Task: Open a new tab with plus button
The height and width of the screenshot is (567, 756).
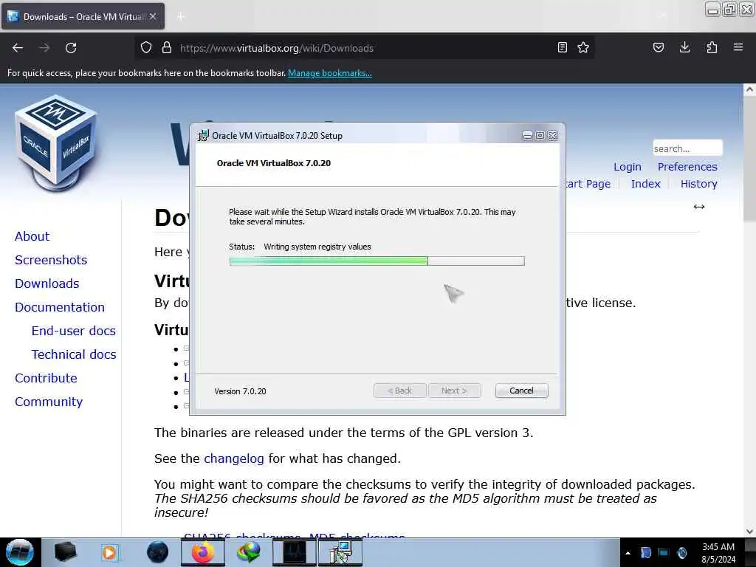Action: [x=181, y=16]
